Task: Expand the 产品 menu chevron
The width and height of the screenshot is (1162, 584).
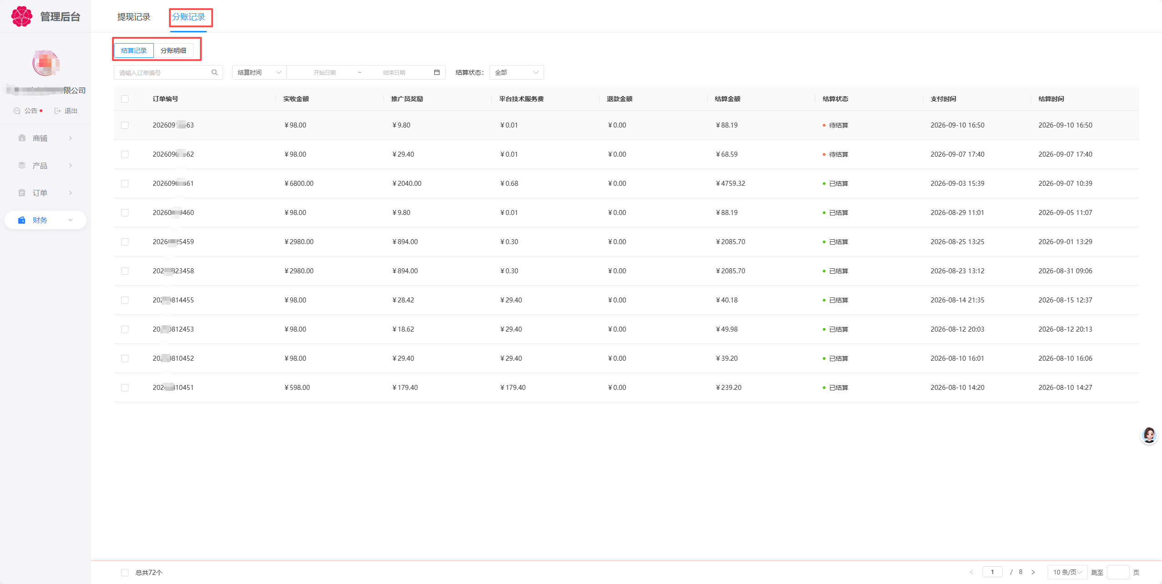Action: click(x=71, y=165)
